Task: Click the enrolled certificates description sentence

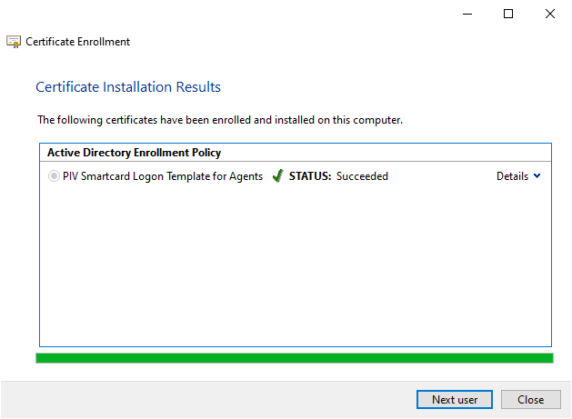Action: coord(219,119)
